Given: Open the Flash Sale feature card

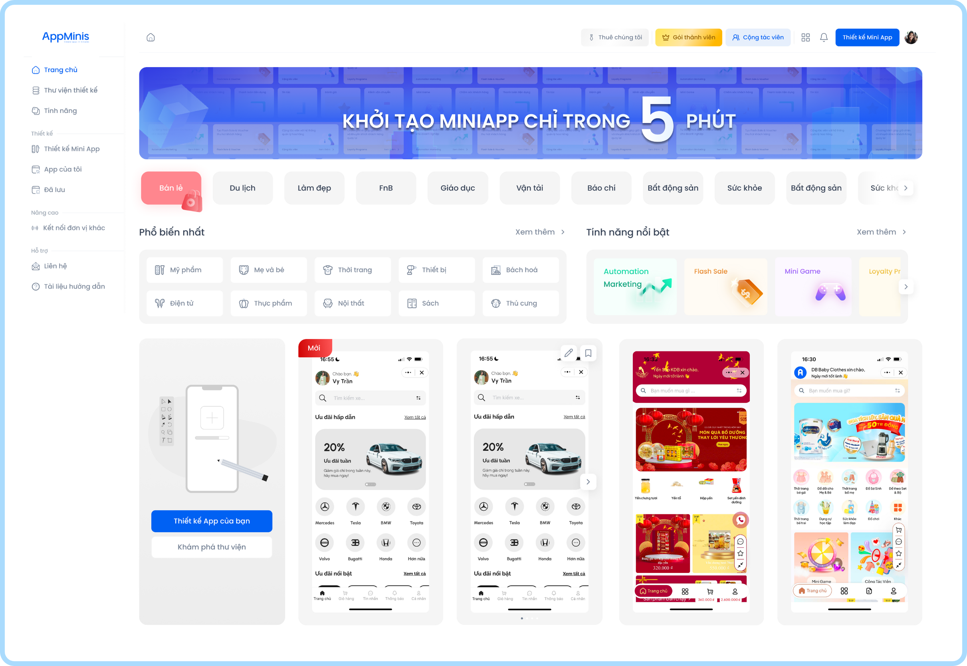Looking at the screenshot, I should click(725, 287).
